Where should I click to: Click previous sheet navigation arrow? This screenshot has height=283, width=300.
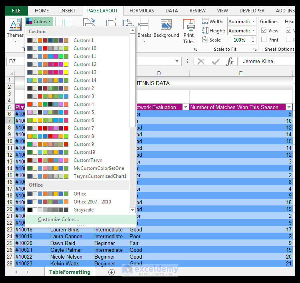tap(16, 272)
